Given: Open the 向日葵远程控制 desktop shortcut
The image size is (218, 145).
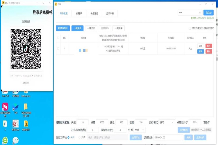Looking at the screenshot, I should [x=5, y=110].
